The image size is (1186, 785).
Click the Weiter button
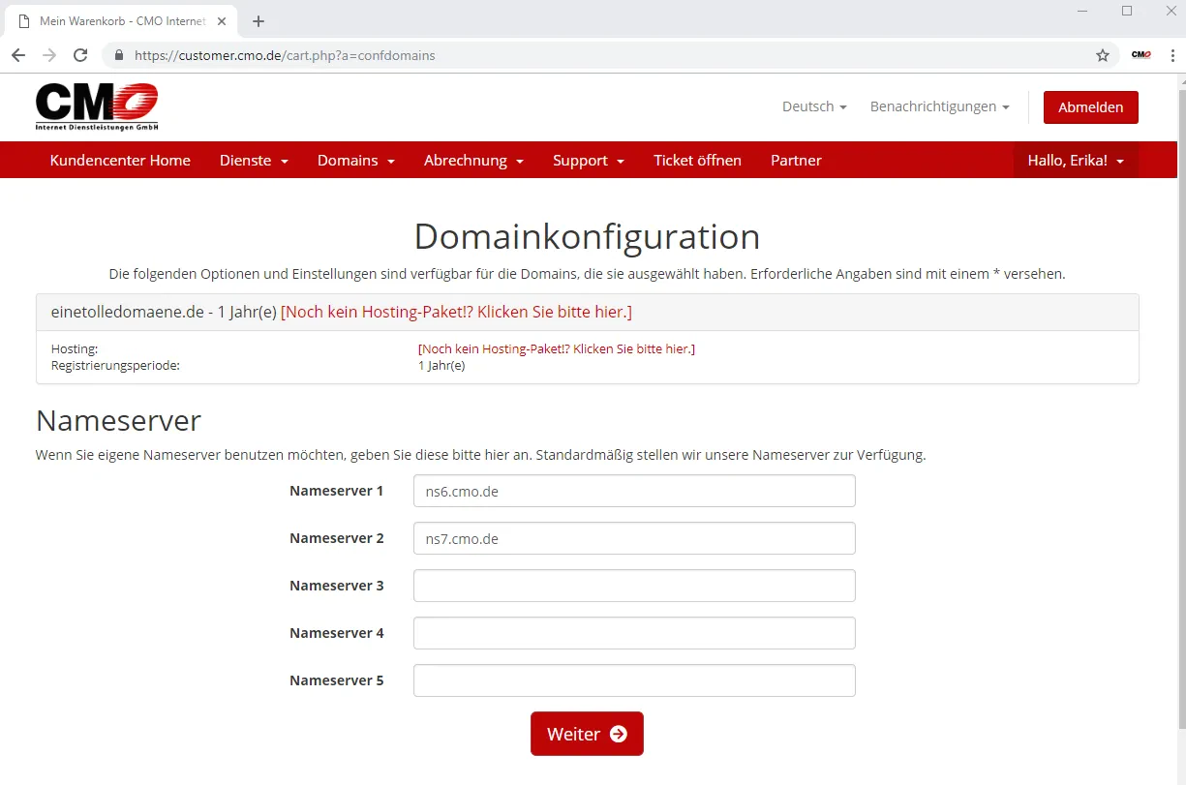[587, 734]
